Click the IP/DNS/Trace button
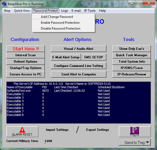157x150 pixels. pyautogui.click(x=132, y=68)
